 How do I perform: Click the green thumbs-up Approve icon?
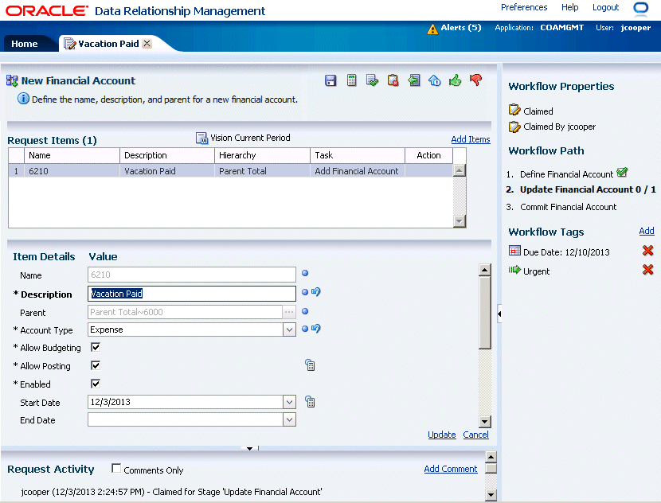click(x=456, y=80)
